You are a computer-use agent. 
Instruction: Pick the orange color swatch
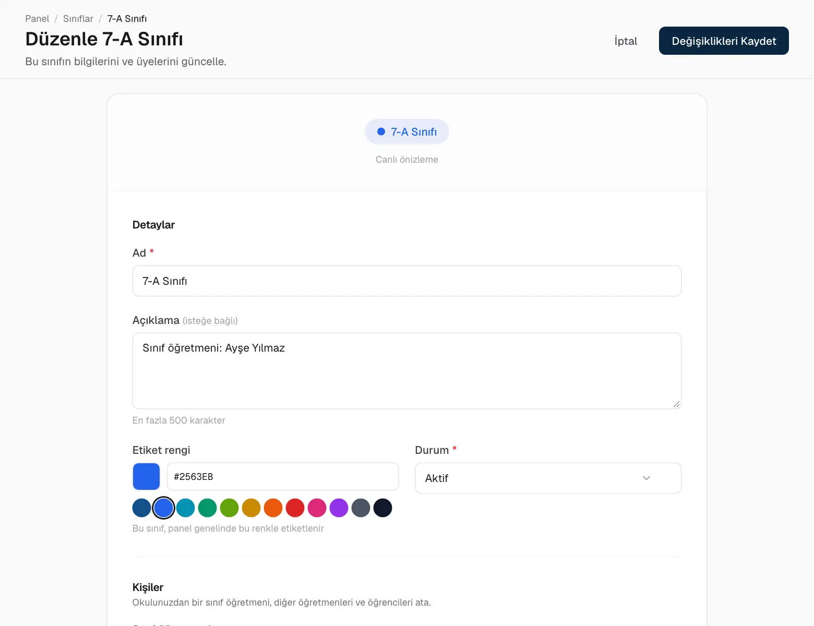273,508
